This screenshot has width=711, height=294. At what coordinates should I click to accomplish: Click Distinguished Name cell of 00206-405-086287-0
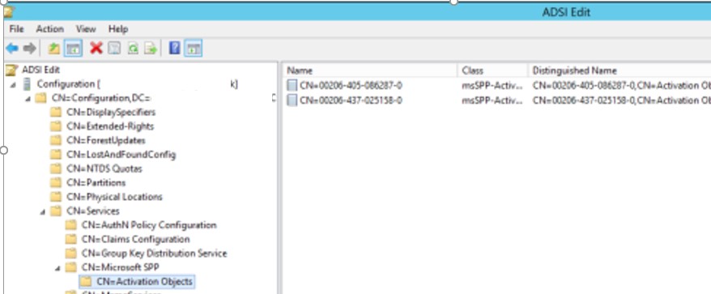coord(622,85)
